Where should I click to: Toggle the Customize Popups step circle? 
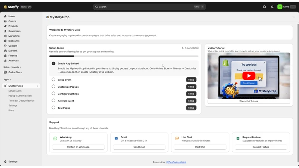tap(53, 87)
